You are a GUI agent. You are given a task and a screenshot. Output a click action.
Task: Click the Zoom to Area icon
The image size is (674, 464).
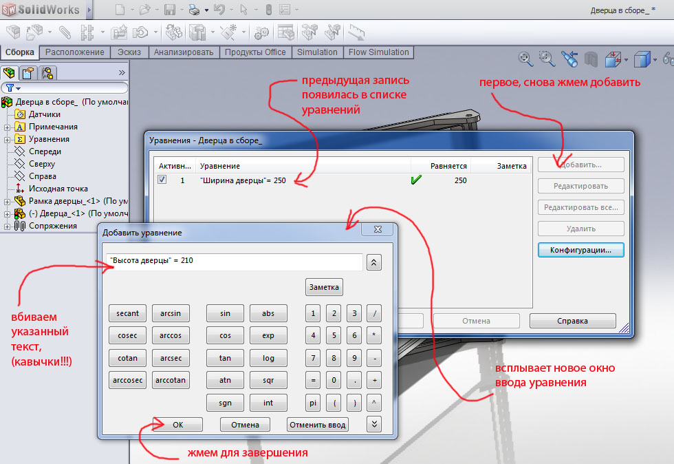547,59
